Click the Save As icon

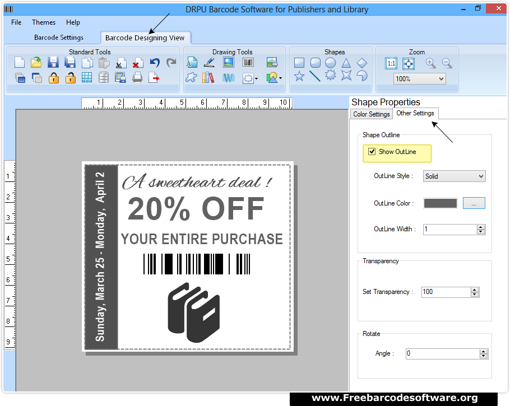click(70, 62)
